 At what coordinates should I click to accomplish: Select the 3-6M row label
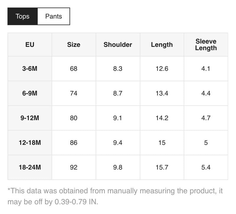click(x=29, y=69)
